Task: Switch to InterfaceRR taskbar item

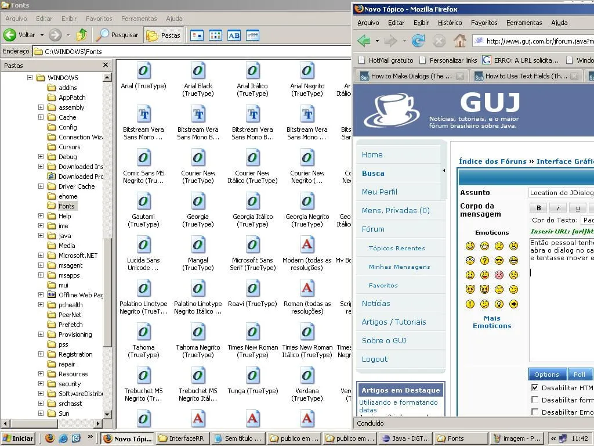Action: coord(182,438)
